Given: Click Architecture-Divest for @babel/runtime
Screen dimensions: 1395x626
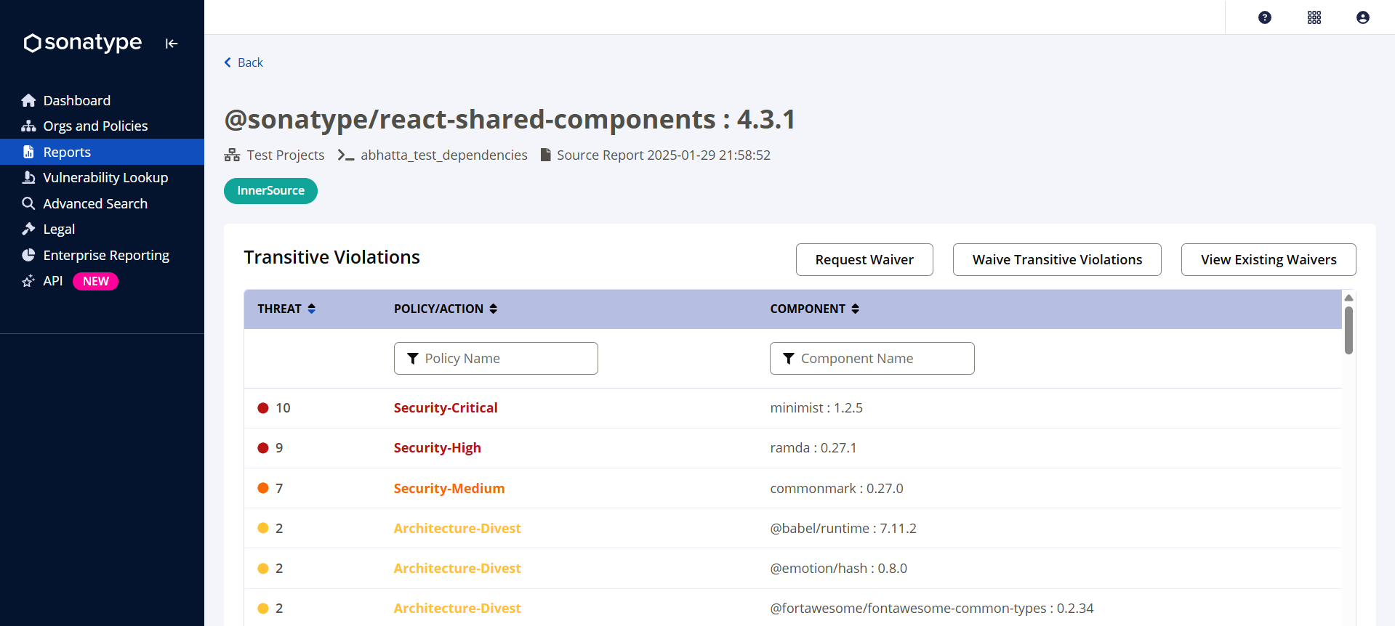Looking at the screenshot, I should (x=457, y=528).
